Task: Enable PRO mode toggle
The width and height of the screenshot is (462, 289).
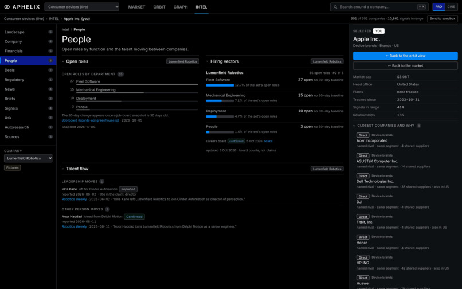Action: click(x=438, y=7)
